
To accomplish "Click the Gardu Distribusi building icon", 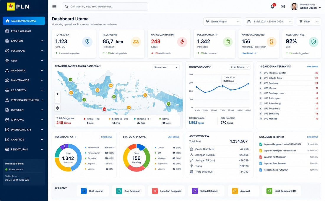I will coord(191,149).
